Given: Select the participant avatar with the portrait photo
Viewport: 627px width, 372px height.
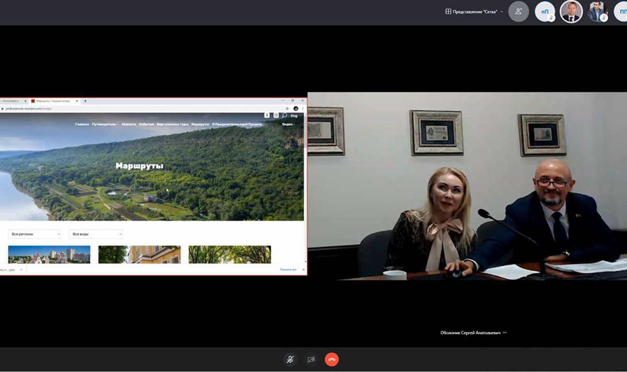Looking at the screenshot, I should point(571,11).
